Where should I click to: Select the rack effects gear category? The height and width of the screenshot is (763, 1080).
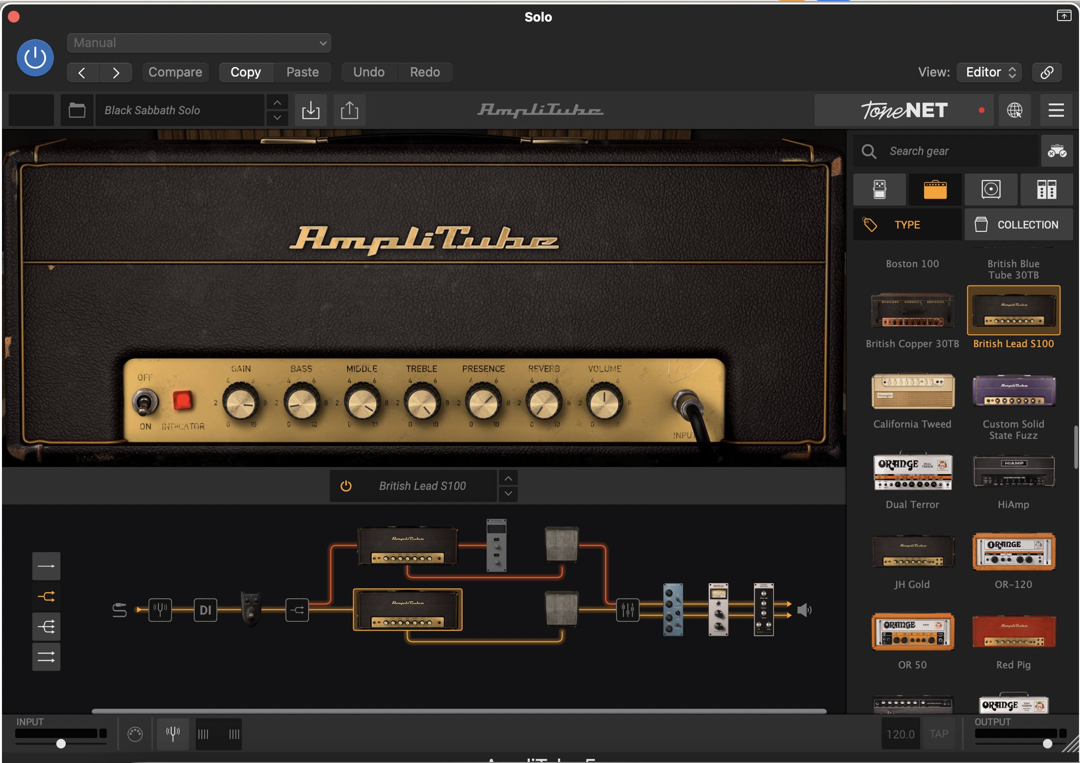click(1047, 189)
